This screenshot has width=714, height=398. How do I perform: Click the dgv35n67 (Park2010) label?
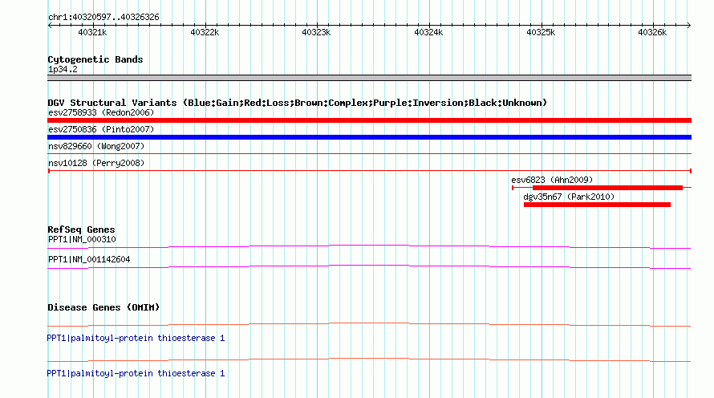569,197
